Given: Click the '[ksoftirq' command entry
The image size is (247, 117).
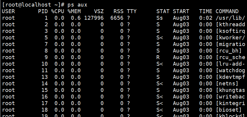Looking at the screenshot, I should (x=231, y=31).
